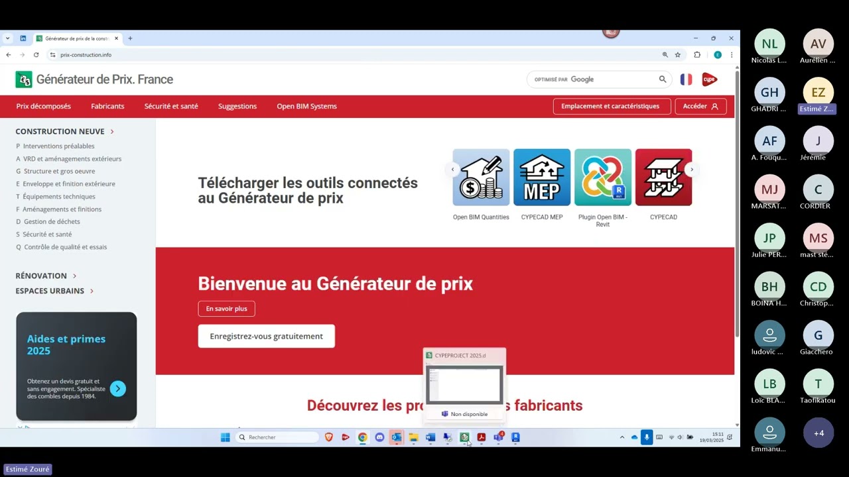849x477 pixels.
Task: Reload the page in Chrome
Action: coord(36,55)
